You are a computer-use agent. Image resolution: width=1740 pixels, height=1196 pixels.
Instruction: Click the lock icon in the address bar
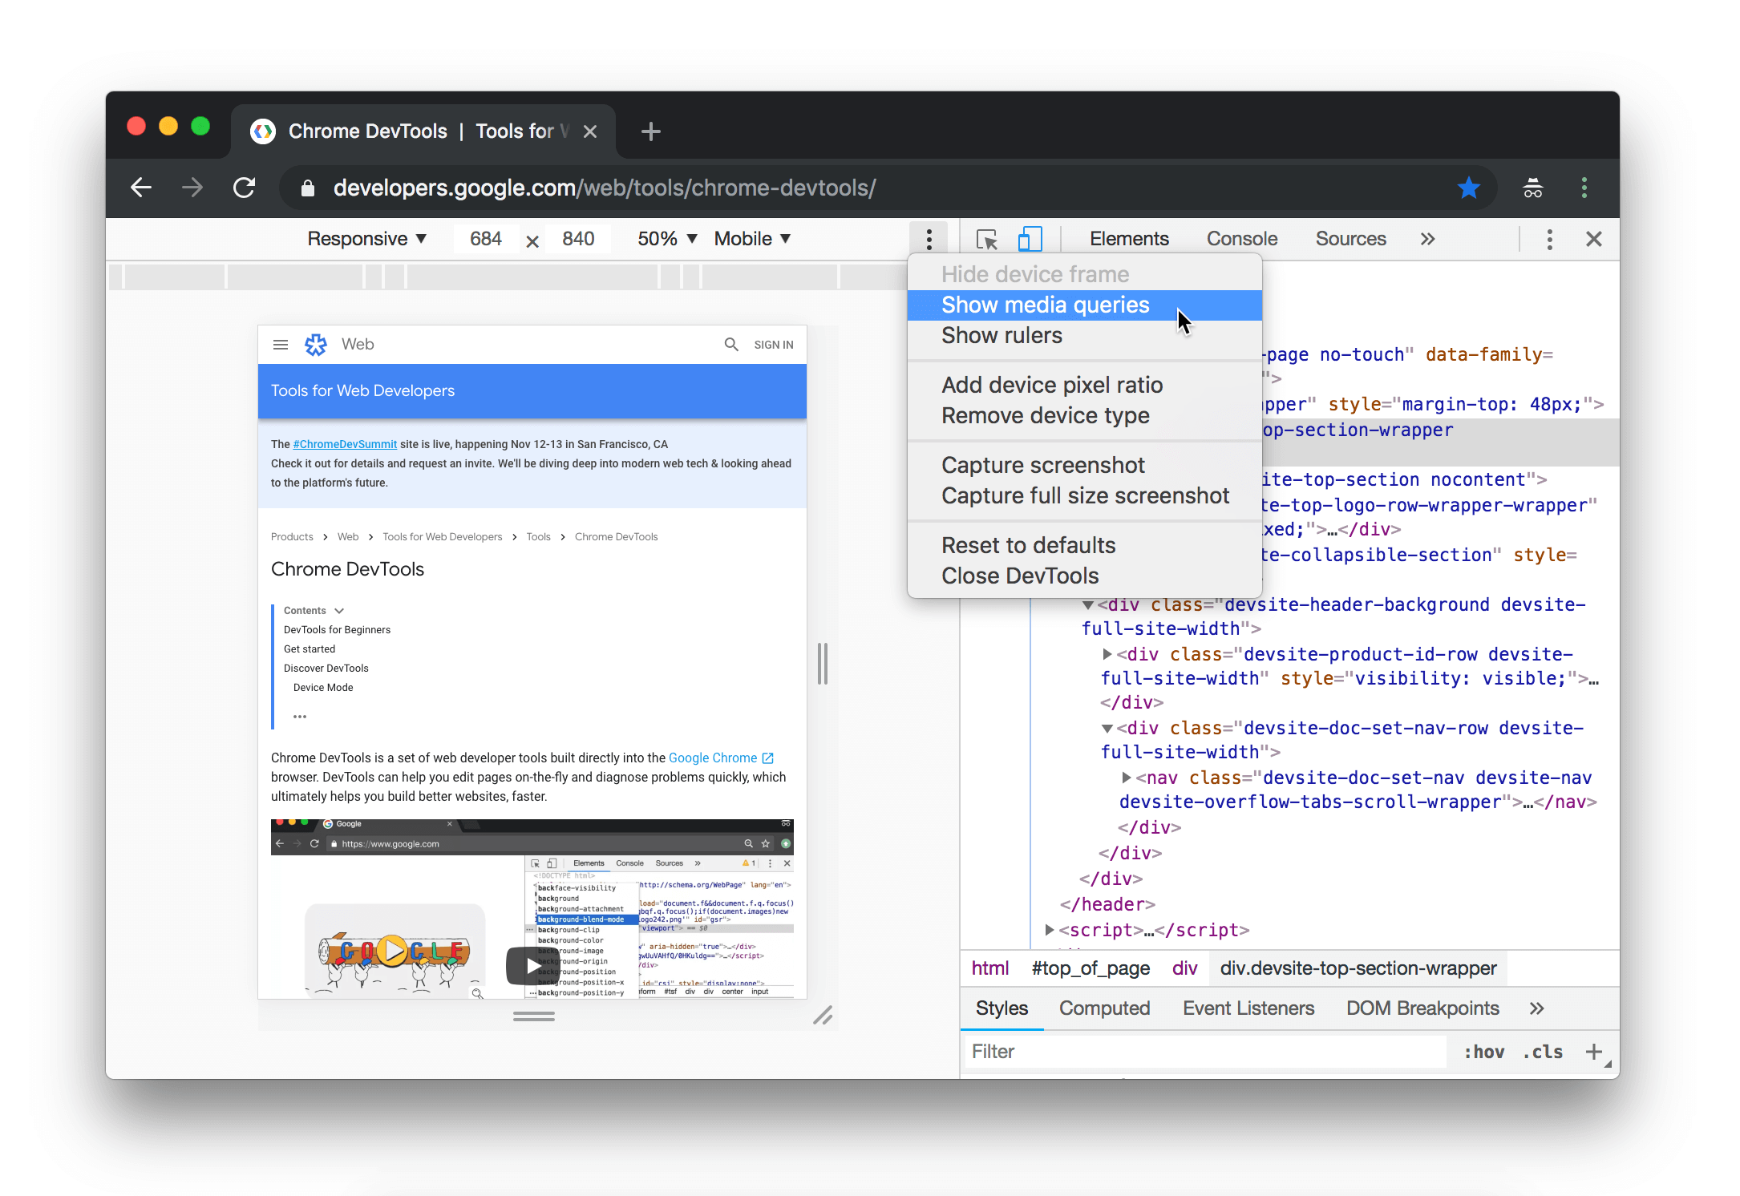(x=307, y=188)
